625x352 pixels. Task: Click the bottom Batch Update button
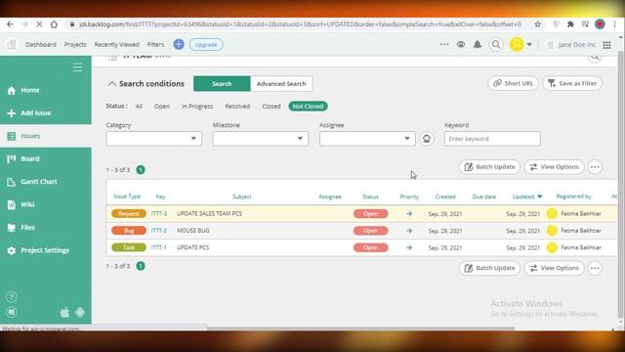(x=489, y=268)
